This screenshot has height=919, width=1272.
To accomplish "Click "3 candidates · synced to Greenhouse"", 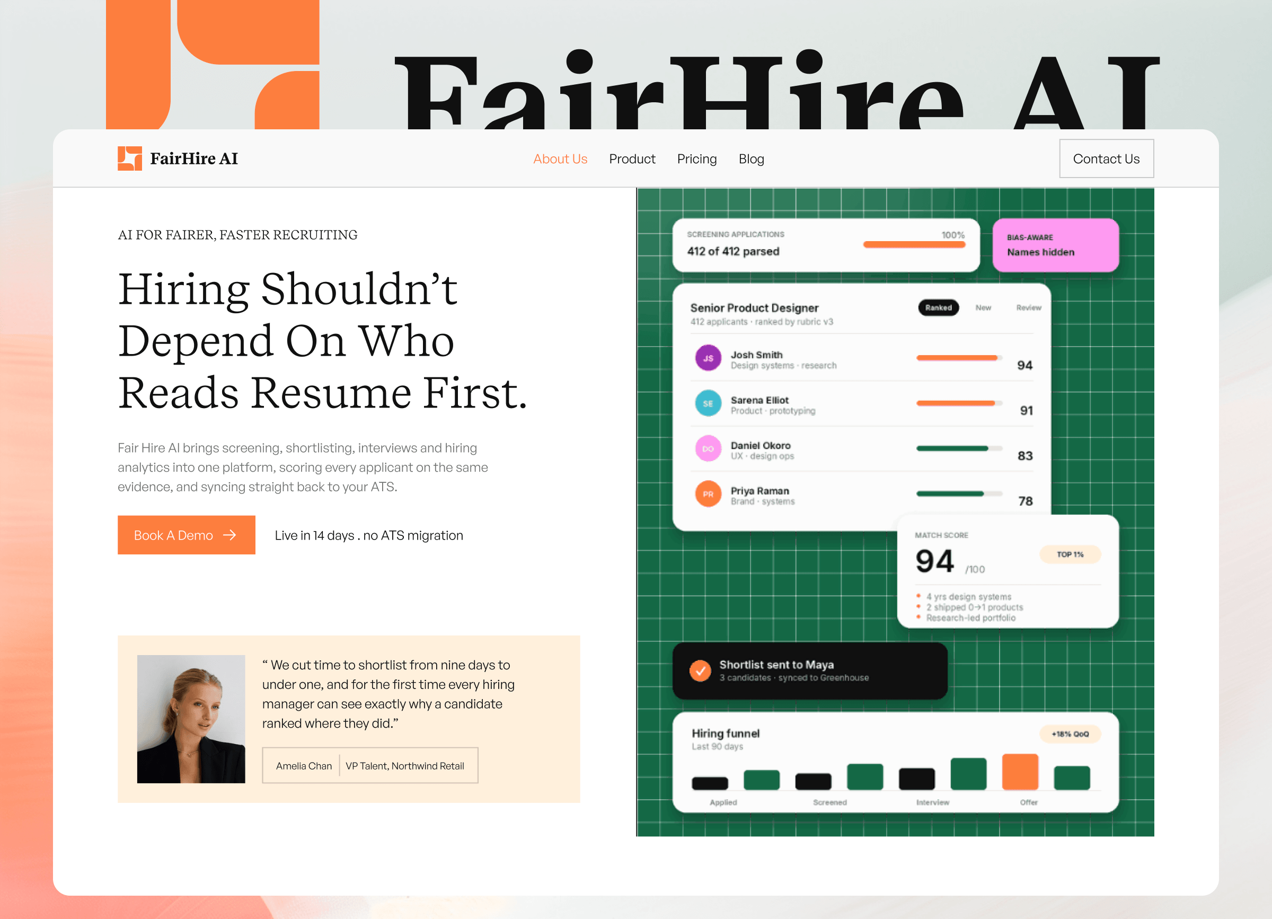I will pyautogui.click(x=794, y=678).
